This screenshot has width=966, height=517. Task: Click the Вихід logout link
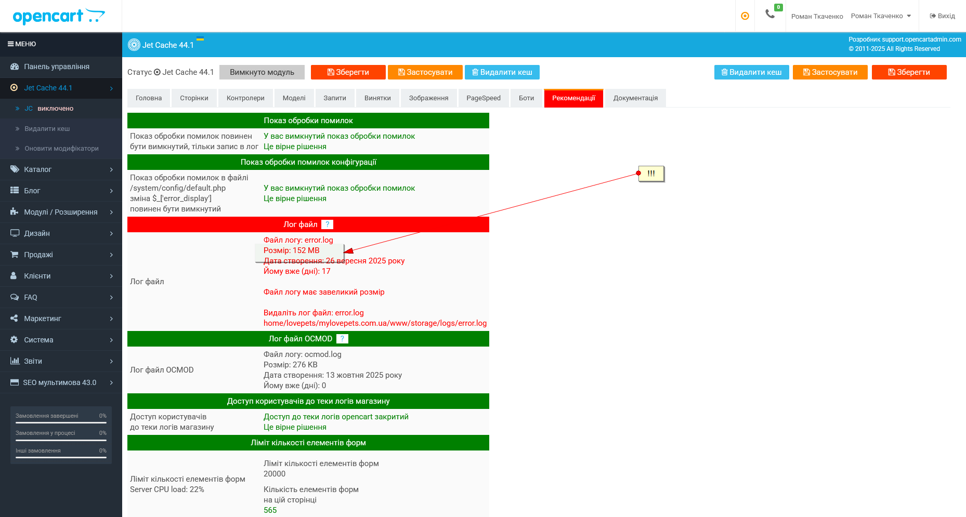click(x=942, y=16)
